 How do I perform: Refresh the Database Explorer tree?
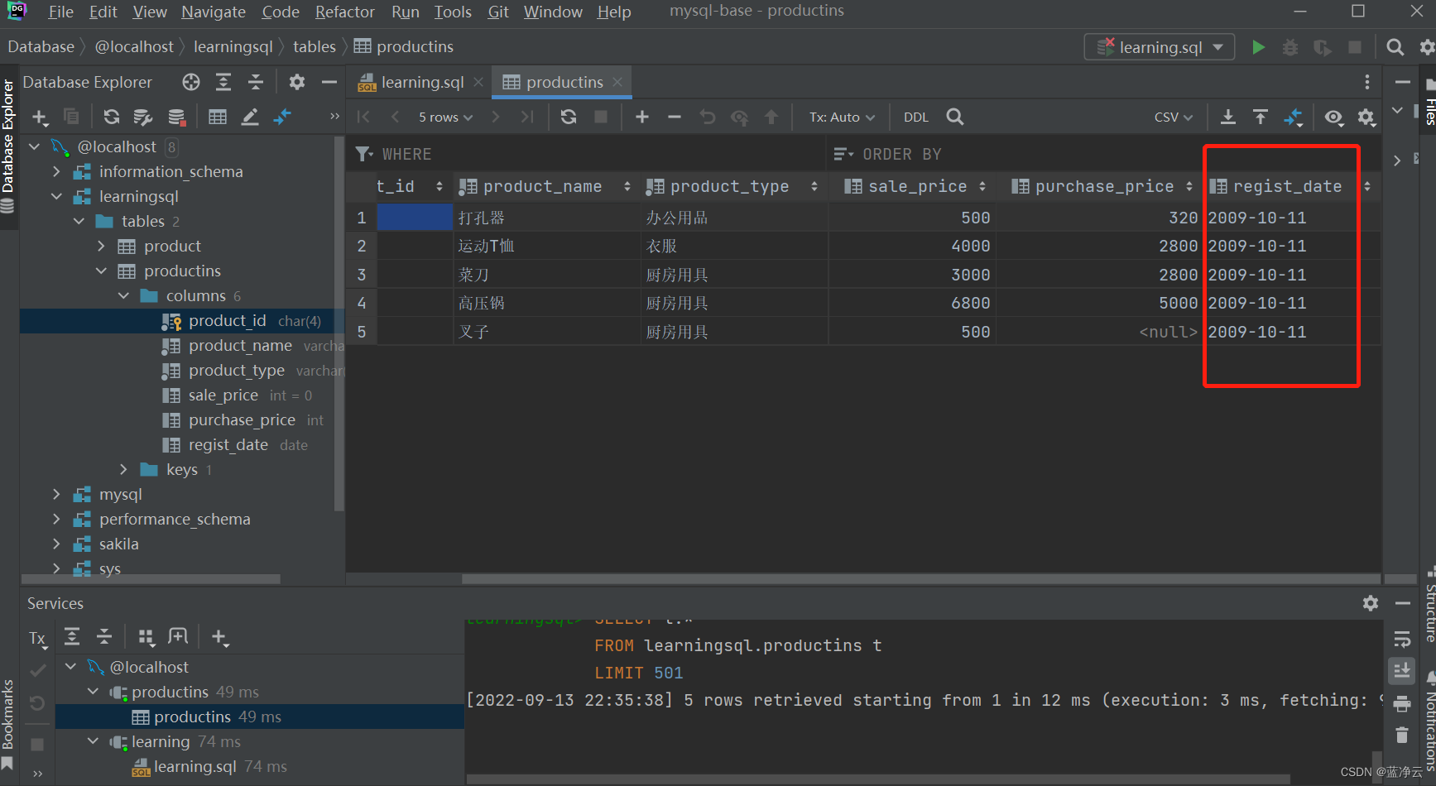pyautogui.click(x=111, y=117)
